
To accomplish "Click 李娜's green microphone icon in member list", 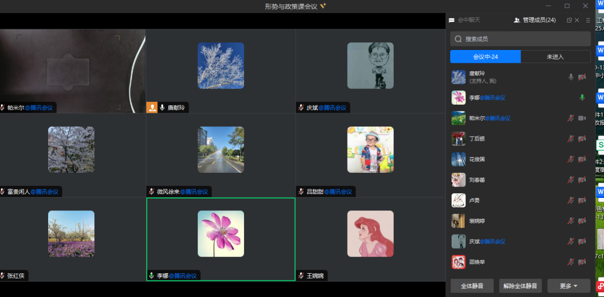I will (x=582, y=98).
